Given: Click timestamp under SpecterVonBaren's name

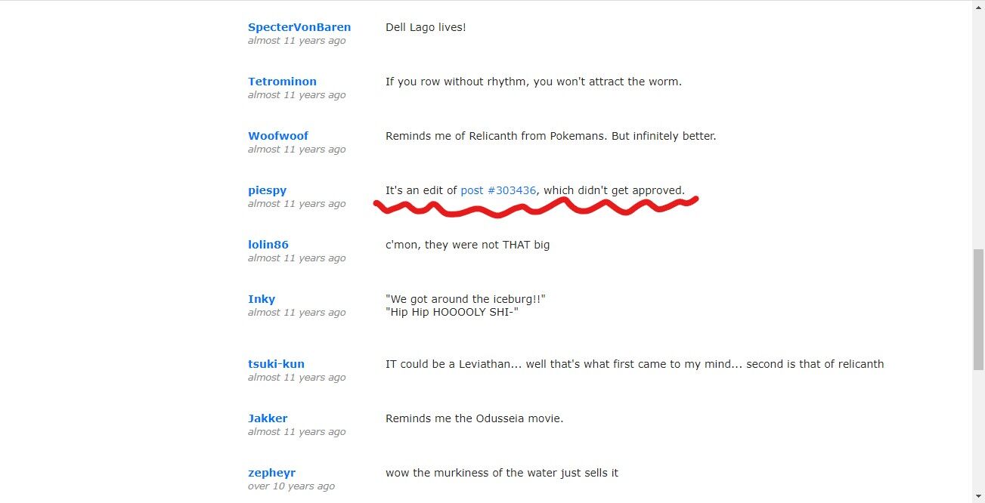Looking at the screenshot, I should 297,41.
